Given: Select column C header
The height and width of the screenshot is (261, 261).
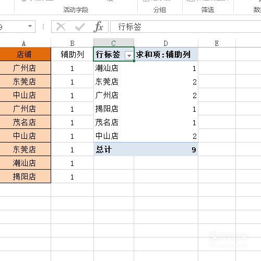Looking at the screenshot, I should [114, 43].
